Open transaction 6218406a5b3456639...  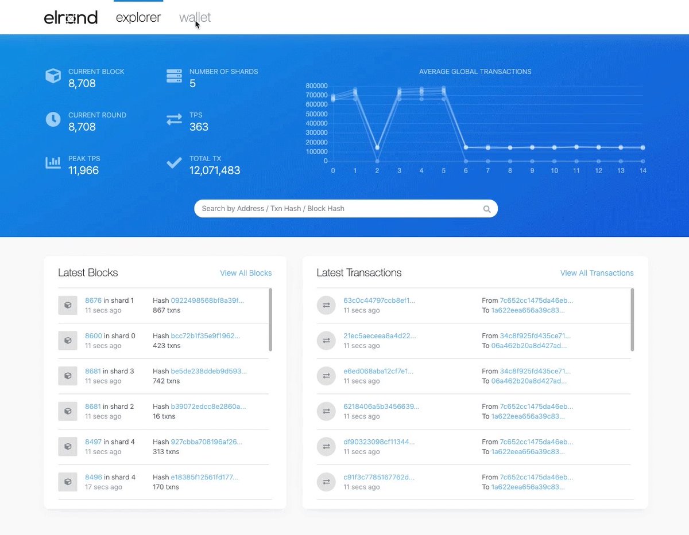[381, 407]
